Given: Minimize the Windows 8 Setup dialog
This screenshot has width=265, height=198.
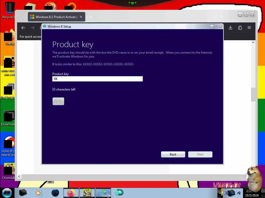Looking at the screenshot, I should pos(212,27).
